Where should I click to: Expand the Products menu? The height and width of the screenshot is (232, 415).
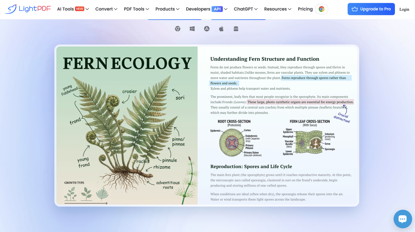pos(167,9)
